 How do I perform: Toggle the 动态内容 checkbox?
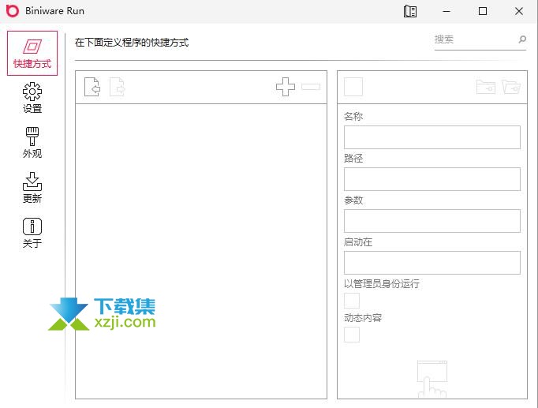coord(352,335)
